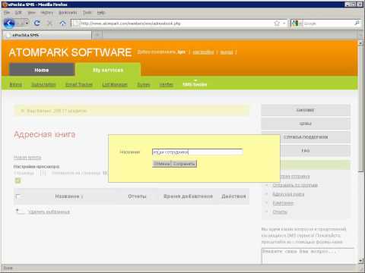Click the Google search box
The image size is (365, 273).
(327, 24)
